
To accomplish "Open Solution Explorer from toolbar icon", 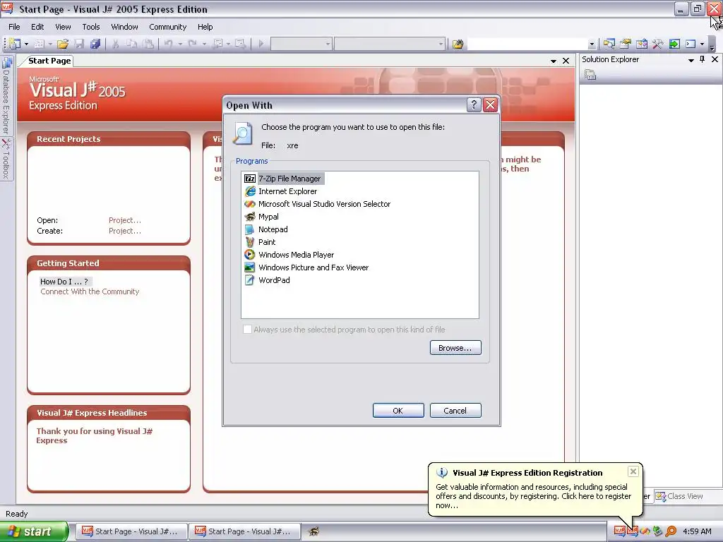I will coord(609,44).
